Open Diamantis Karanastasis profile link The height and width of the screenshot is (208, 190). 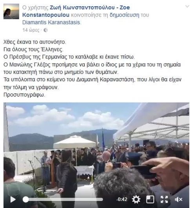point(51,22)
